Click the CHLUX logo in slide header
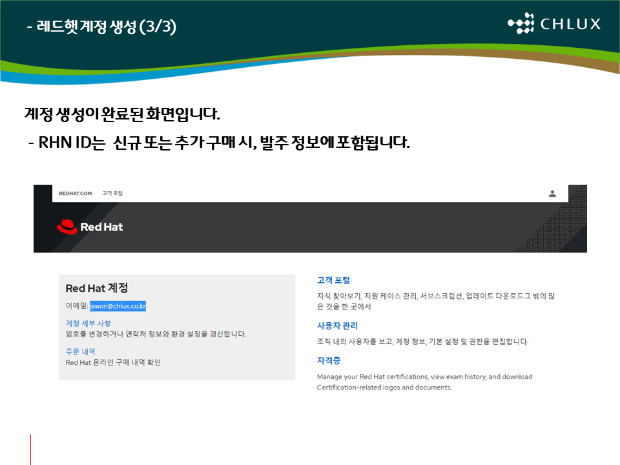 (x=554, y=23)
